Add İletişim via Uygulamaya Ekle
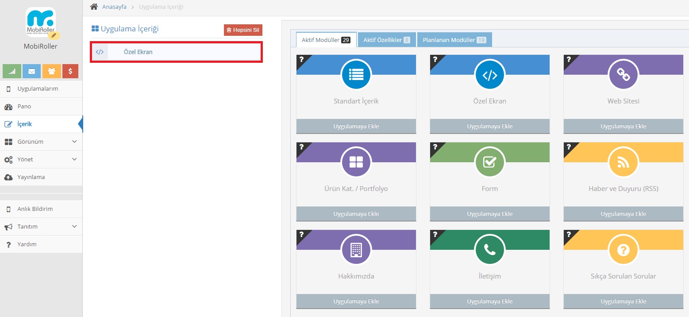The height and width of the screenshot is (317, 689). [490, 301]
